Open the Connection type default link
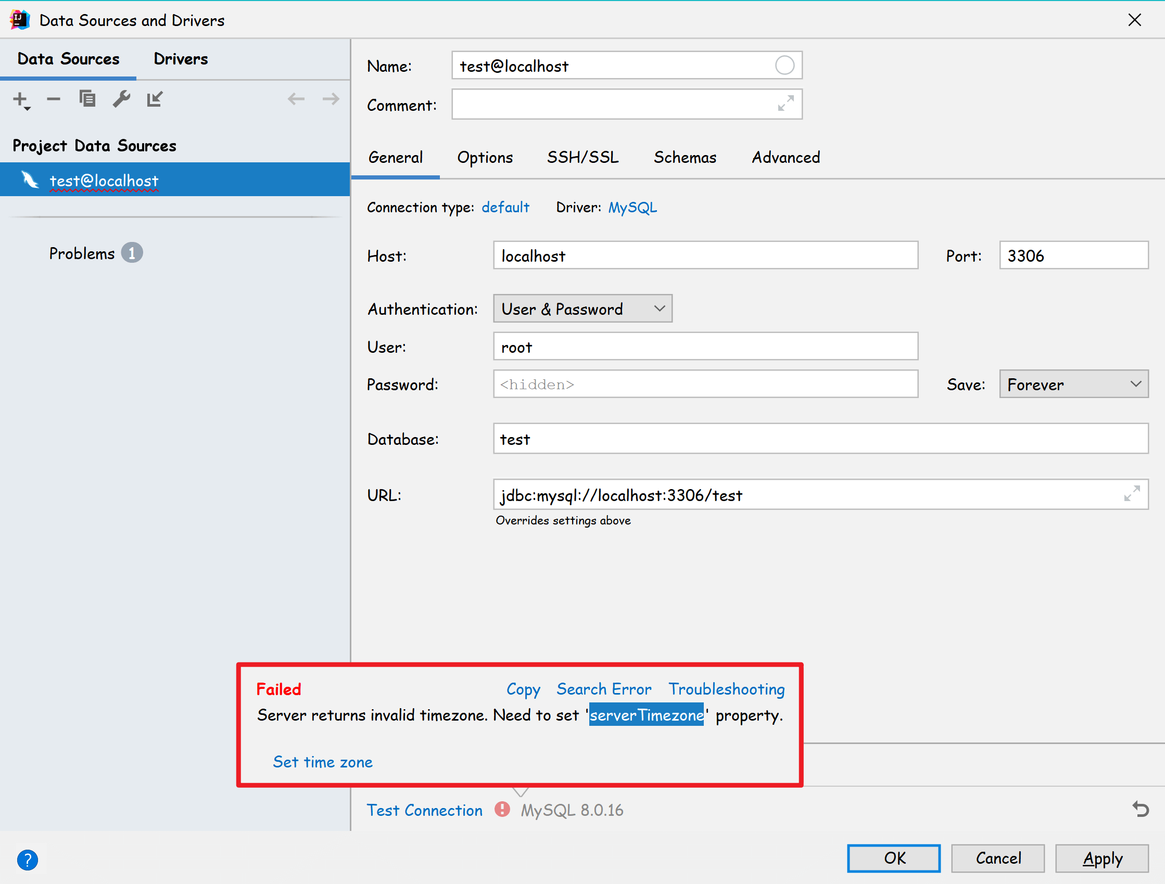Image resolution: width=1165 pixels, height=884 pixels. 505,208
